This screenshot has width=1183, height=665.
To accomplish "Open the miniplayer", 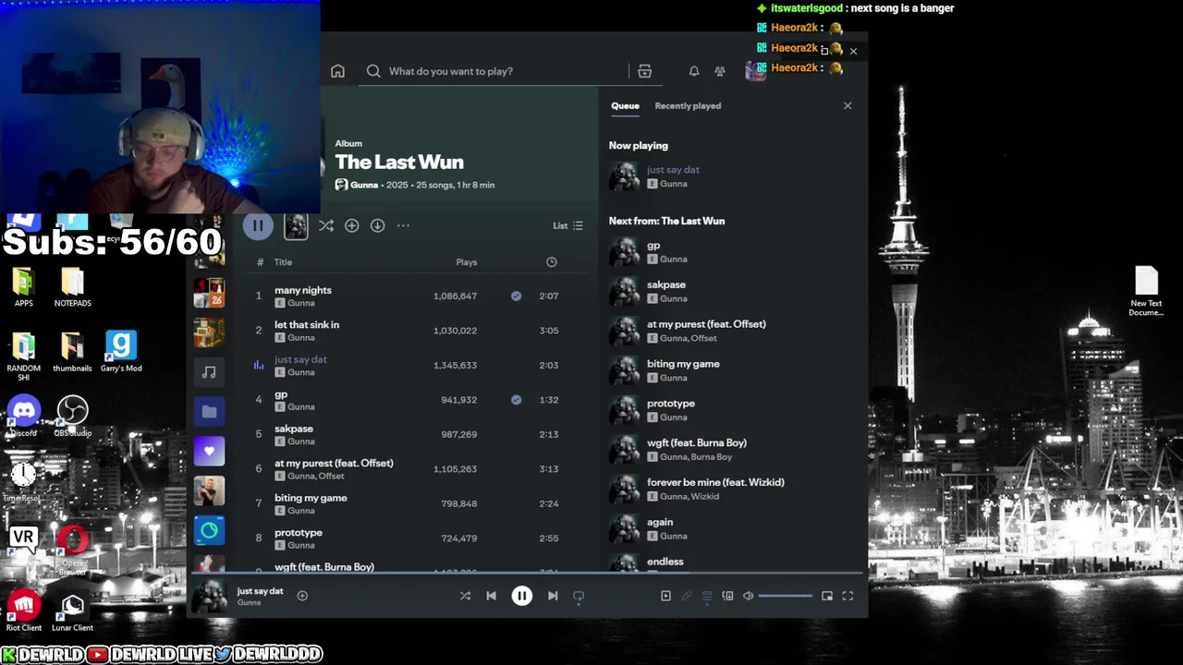I will [x=827, y=596].
